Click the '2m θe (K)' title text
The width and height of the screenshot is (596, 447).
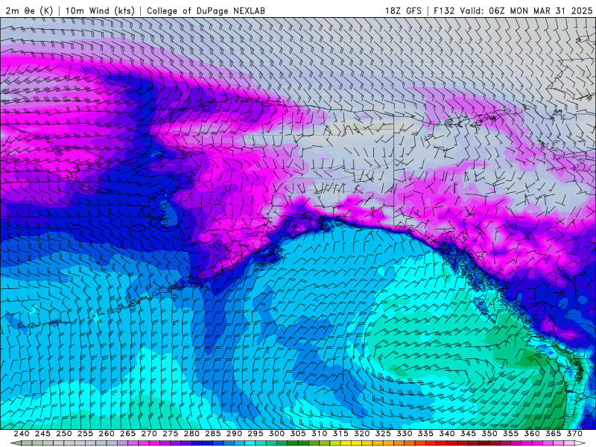tap(29, 10)
